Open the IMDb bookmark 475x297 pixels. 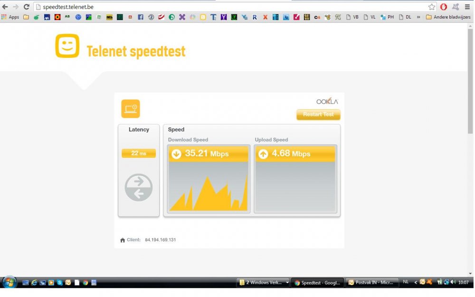[109, 17]
